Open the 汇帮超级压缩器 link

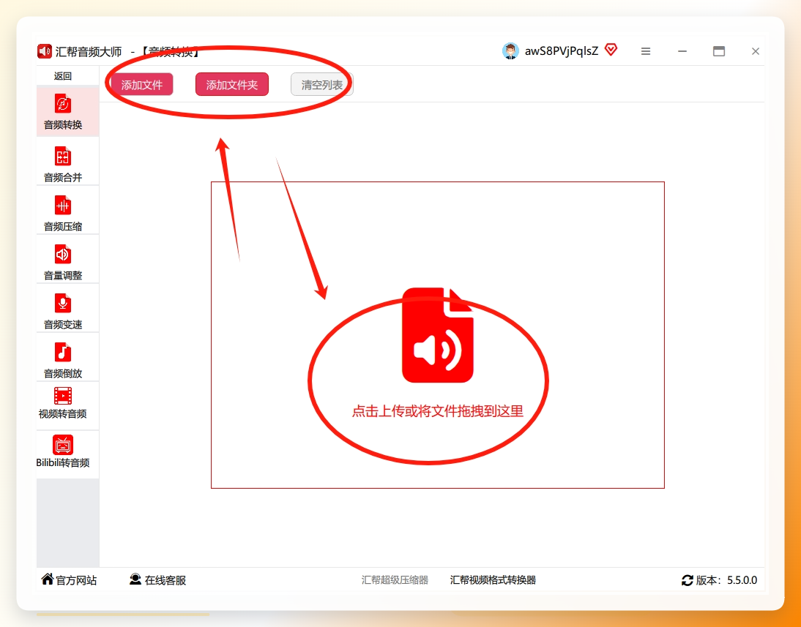tap(395, 580)
